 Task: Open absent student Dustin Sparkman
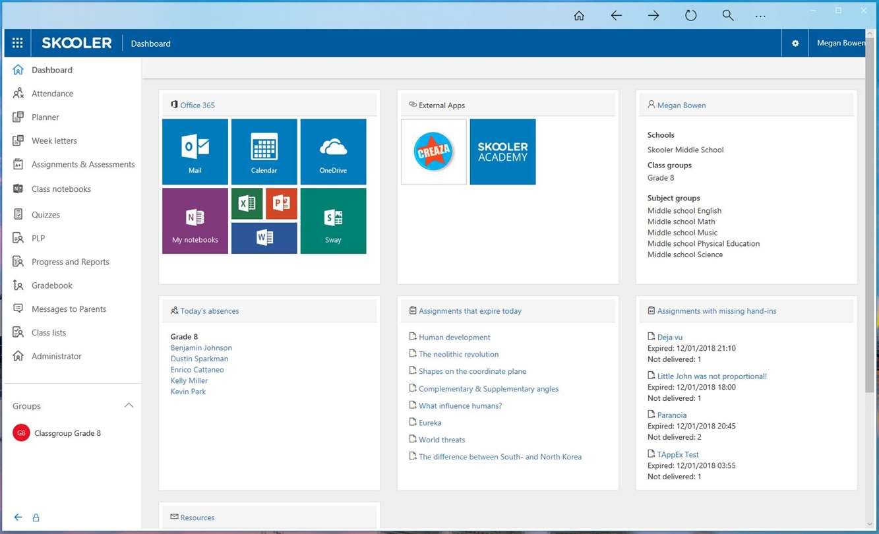[199, 359]
